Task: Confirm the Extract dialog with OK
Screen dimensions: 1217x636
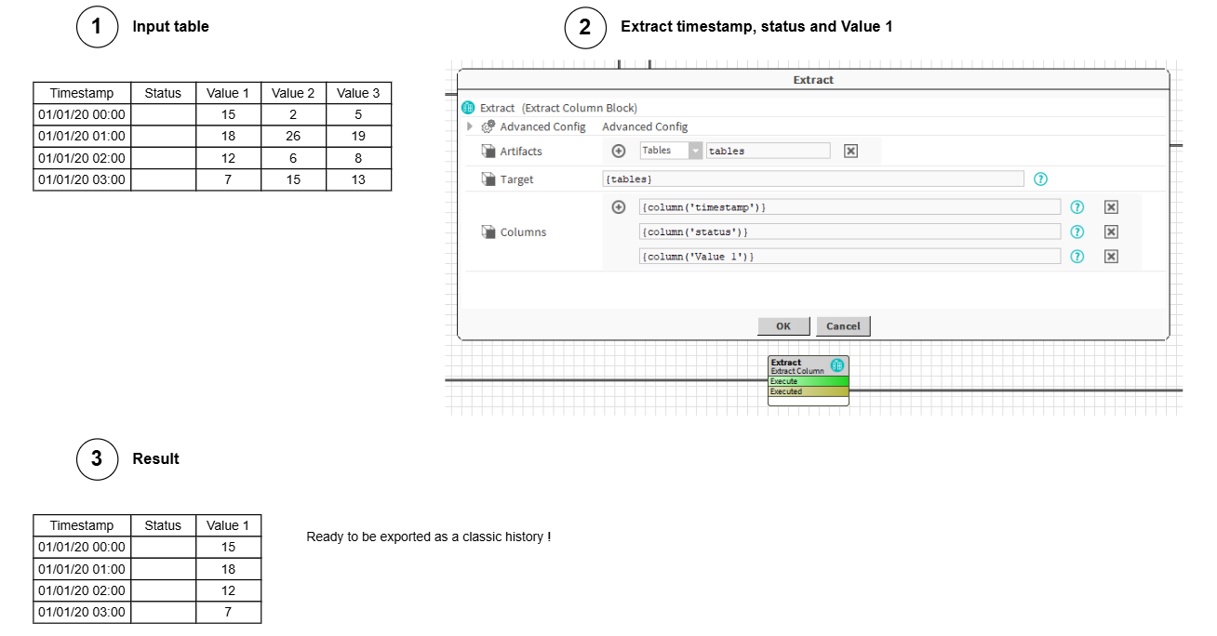Action: [783, 326]
